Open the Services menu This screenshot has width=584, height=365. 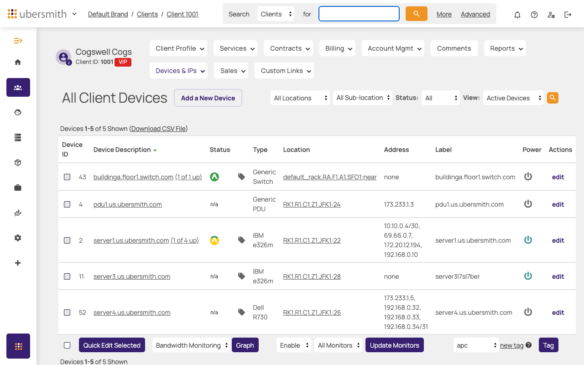pos(235,48)
